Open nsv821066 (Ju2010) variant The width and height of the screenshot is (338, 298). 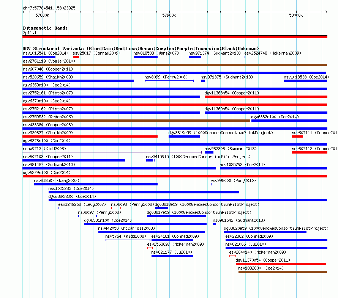click(x=276, y=248)
